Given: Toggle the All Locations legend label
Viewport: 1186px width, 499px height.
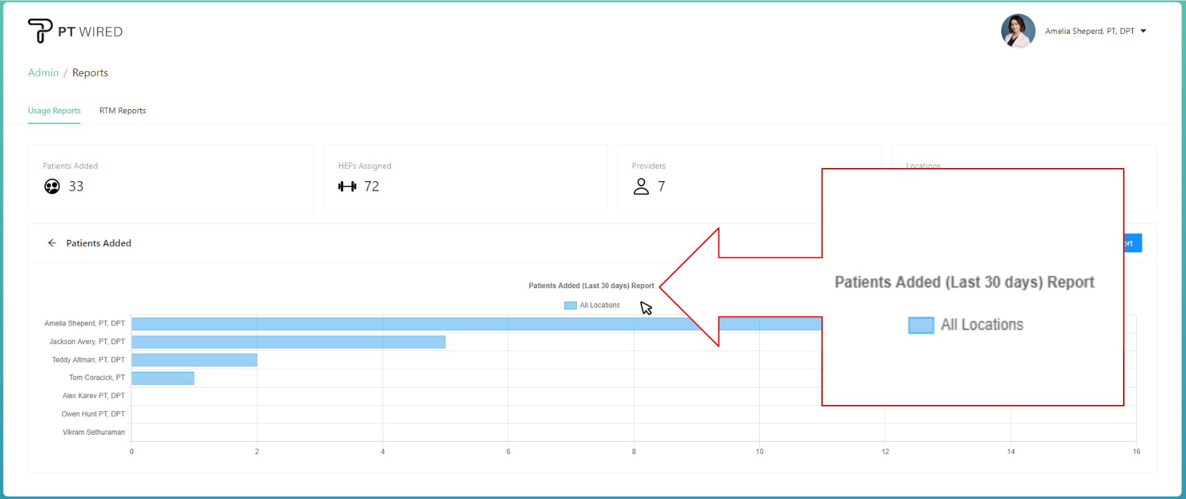Looking at the screenshot, I should pos(599,305).
